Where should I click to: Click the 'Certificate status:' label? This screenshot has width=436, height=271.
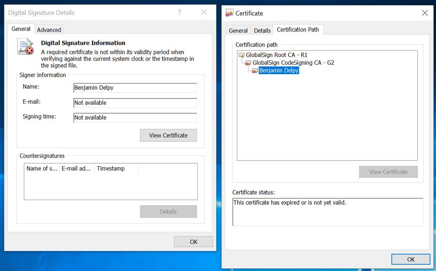(254, 192)
